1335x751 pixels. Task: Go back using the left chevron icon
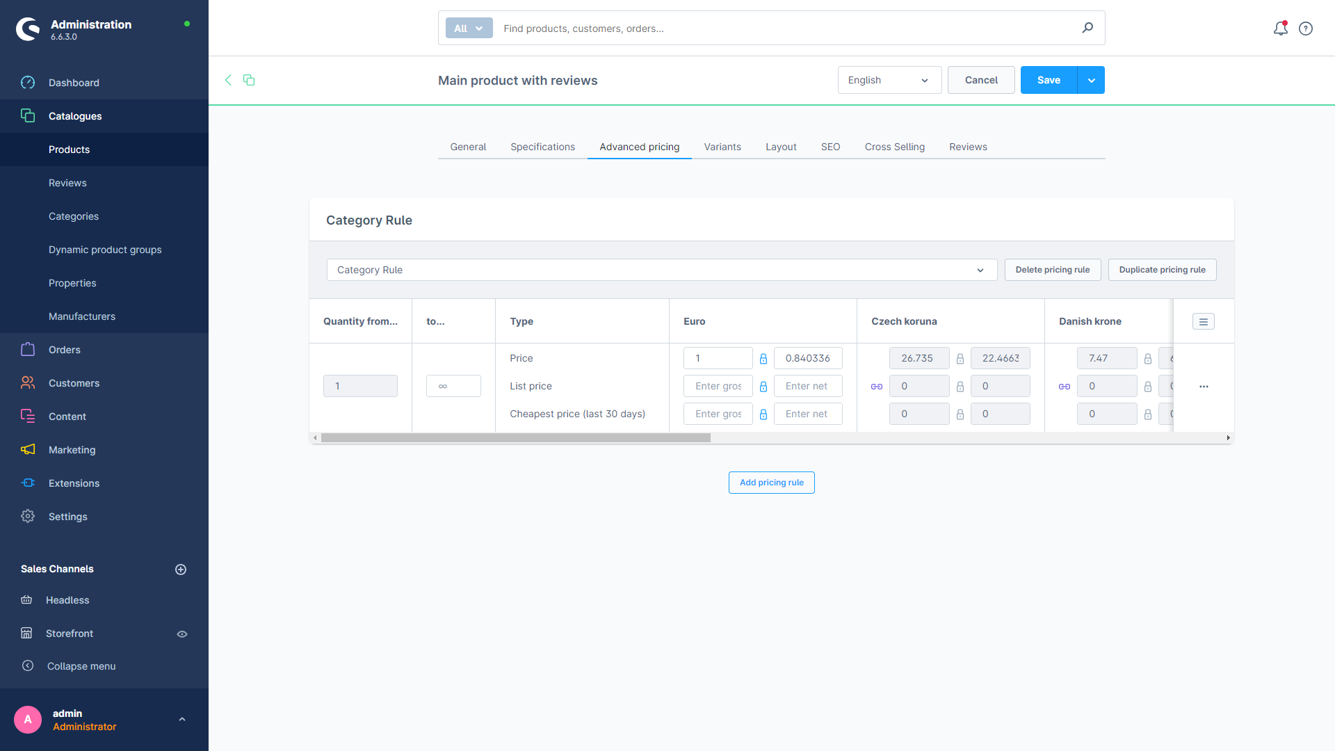(x=228, y=80)
